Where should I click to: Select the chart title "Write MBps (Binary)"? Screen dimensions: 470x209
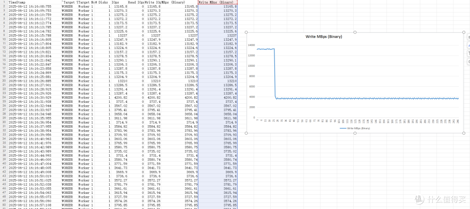(324, 37)
